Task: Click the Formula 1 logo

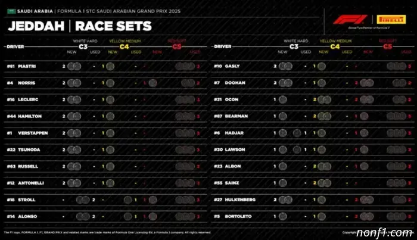Action: [x=350, y=20]
